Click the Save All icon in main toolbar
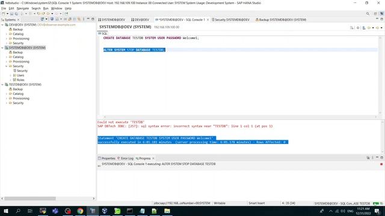This screenshot has height=216, width=385. click(x=16, y=14)
